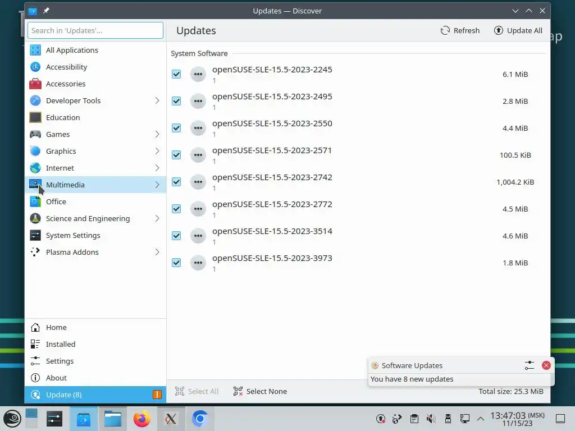Launch Firefox from the taskbar
Image resolution: width=575 pixels, height=431 pixels.
tap(142, 419)
